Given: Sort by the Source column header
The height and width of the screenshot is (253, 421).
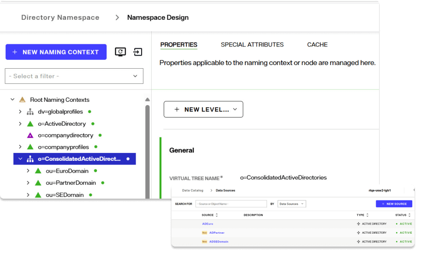Looking at the screenshot, I should tap(210, 215).
